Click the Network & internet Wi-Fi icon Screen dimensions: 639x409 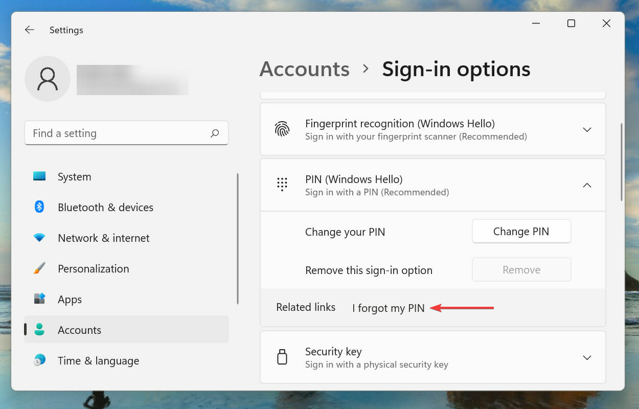(39, 238)
